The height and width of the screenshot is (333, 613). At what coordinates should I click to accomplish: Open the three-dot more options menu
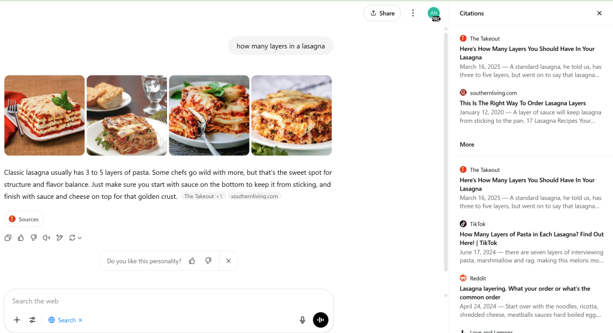[413, 13]
